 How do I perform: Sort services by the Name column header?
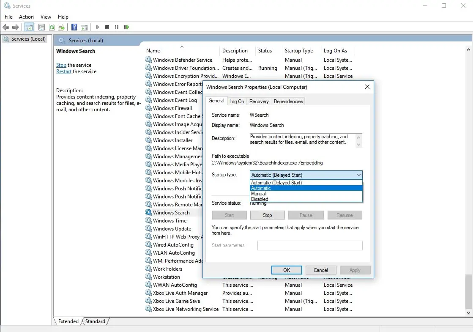tap(182, 51)
